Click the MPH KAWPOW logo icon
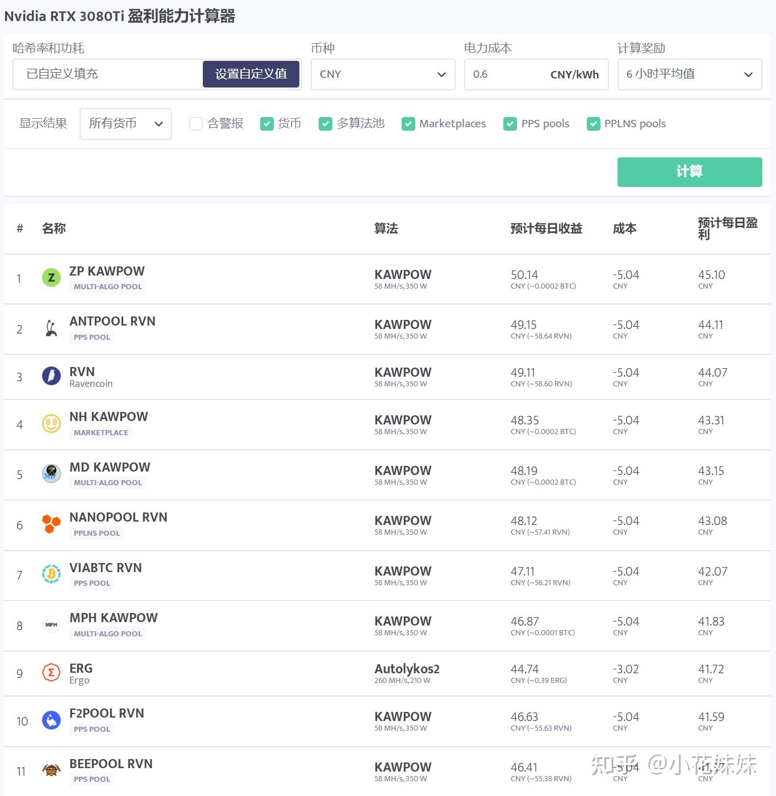The height and width of the screenshot is (796, 776). tap(51, 624)
